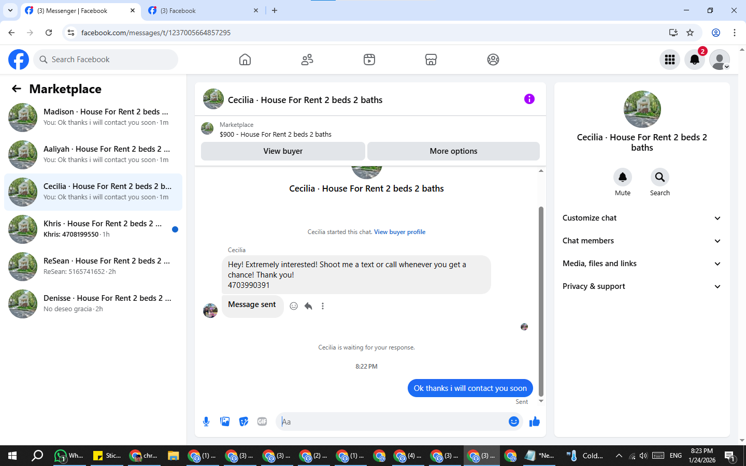Select Cecilia conversation in the chat list

tap(93, 192)
